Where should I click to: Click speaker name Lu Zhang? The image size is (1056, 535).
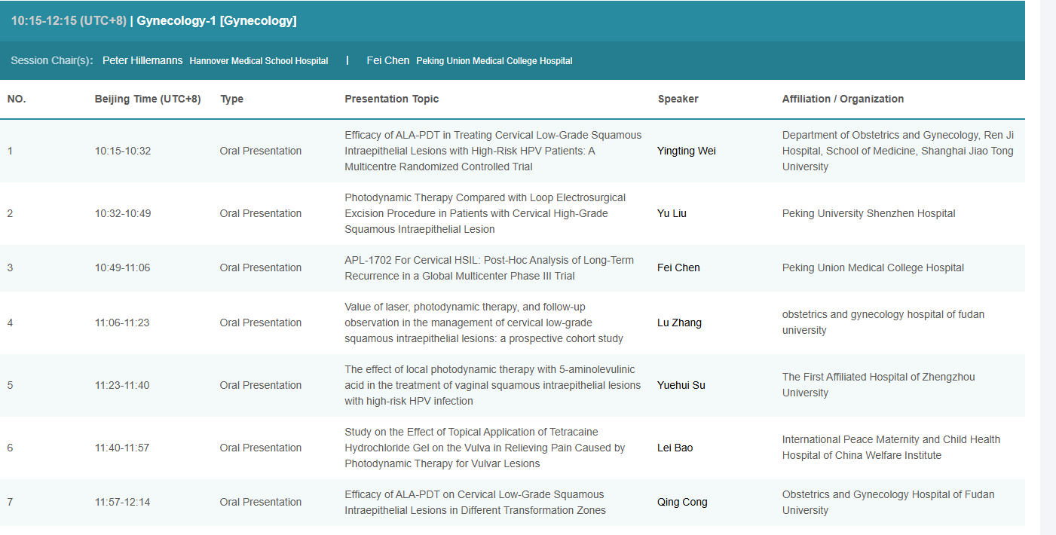[x=679, y=323]
